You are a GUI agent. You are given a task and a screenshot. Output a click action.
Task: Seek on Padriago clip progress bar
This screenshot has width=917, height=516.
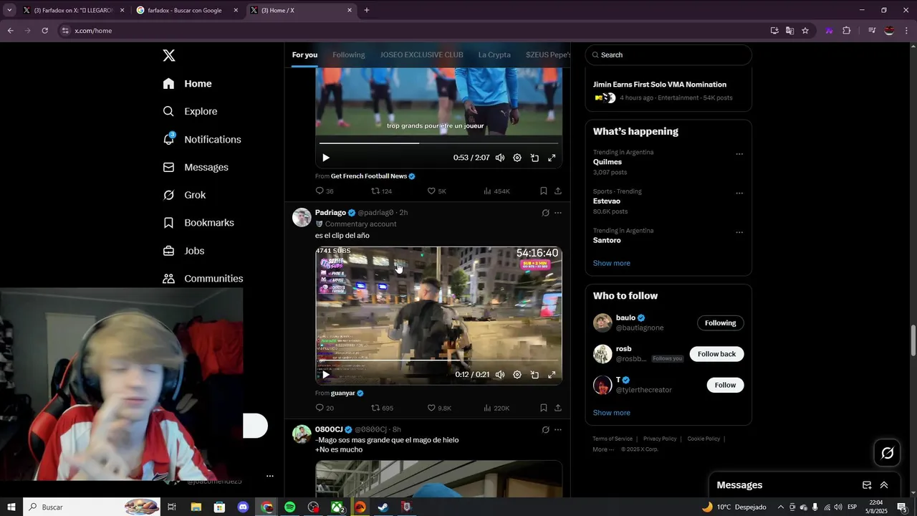[x=438, y=360]
